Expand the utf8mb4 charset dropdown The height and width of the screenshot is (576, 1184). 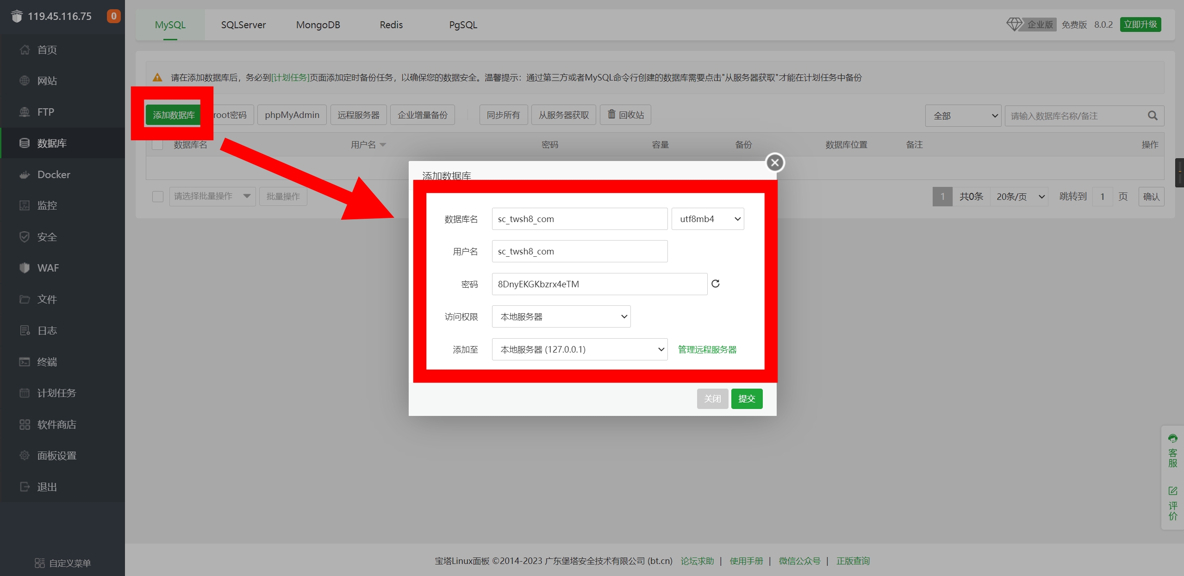coord(707,219)
